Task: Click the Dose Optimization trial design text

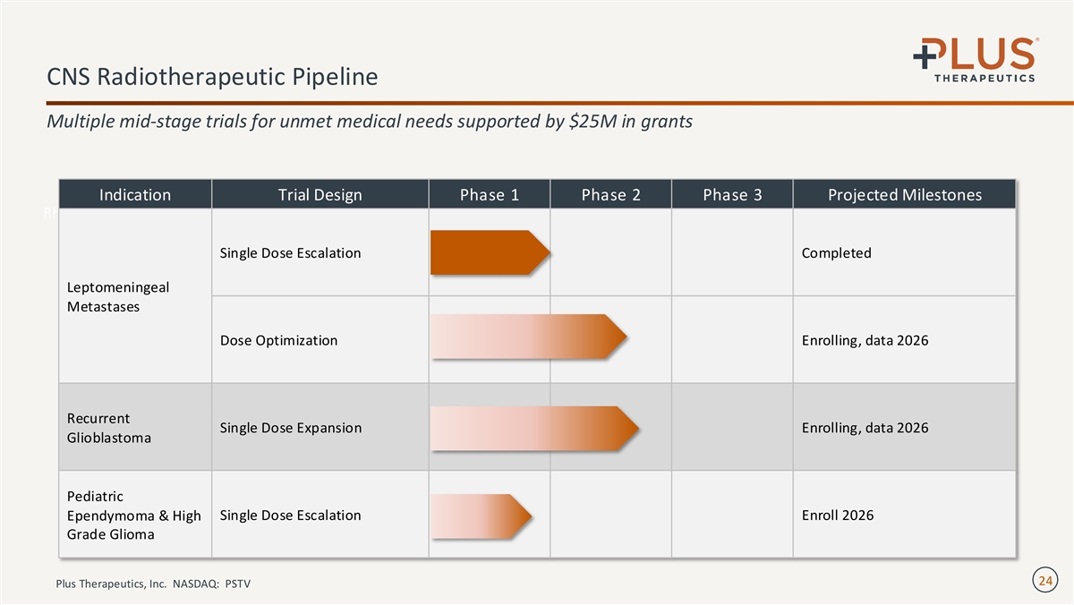Action: (x=278, y=340)
